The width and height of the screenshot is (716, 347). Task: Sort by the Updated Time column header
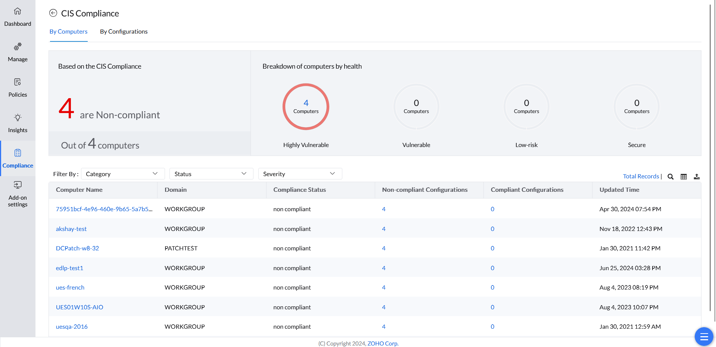pyautogui.click(x=619, y=190)
